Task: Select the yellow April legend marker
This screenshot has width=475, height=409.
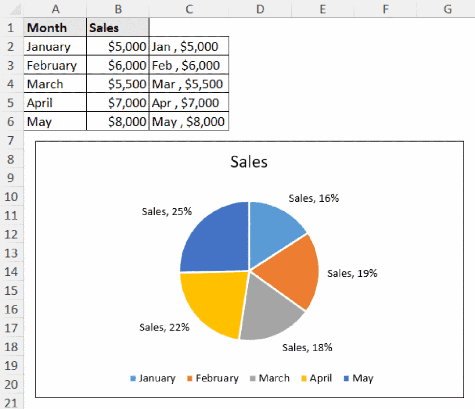Action: tap(305, 378)
